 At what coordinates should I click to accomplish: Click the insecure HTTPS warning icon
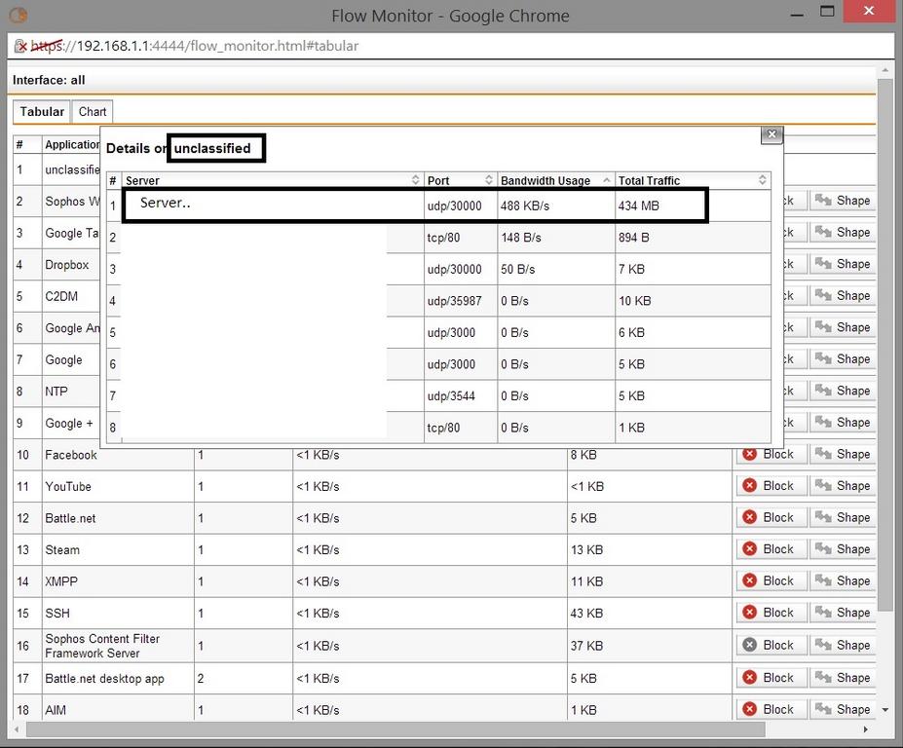(20, 46)
